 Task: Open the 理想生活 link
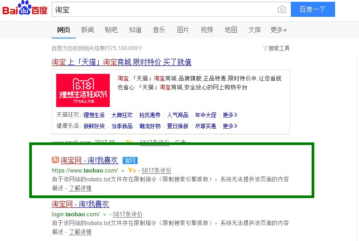point(94,115)
